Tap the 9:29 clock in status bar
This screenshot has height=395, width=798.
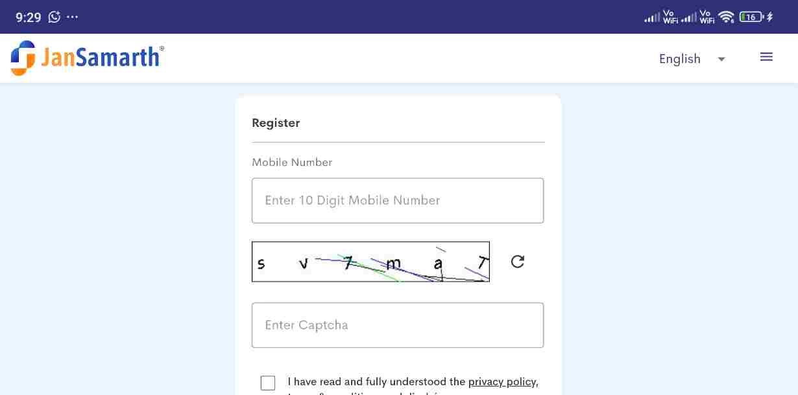click(x=28, y=17)
